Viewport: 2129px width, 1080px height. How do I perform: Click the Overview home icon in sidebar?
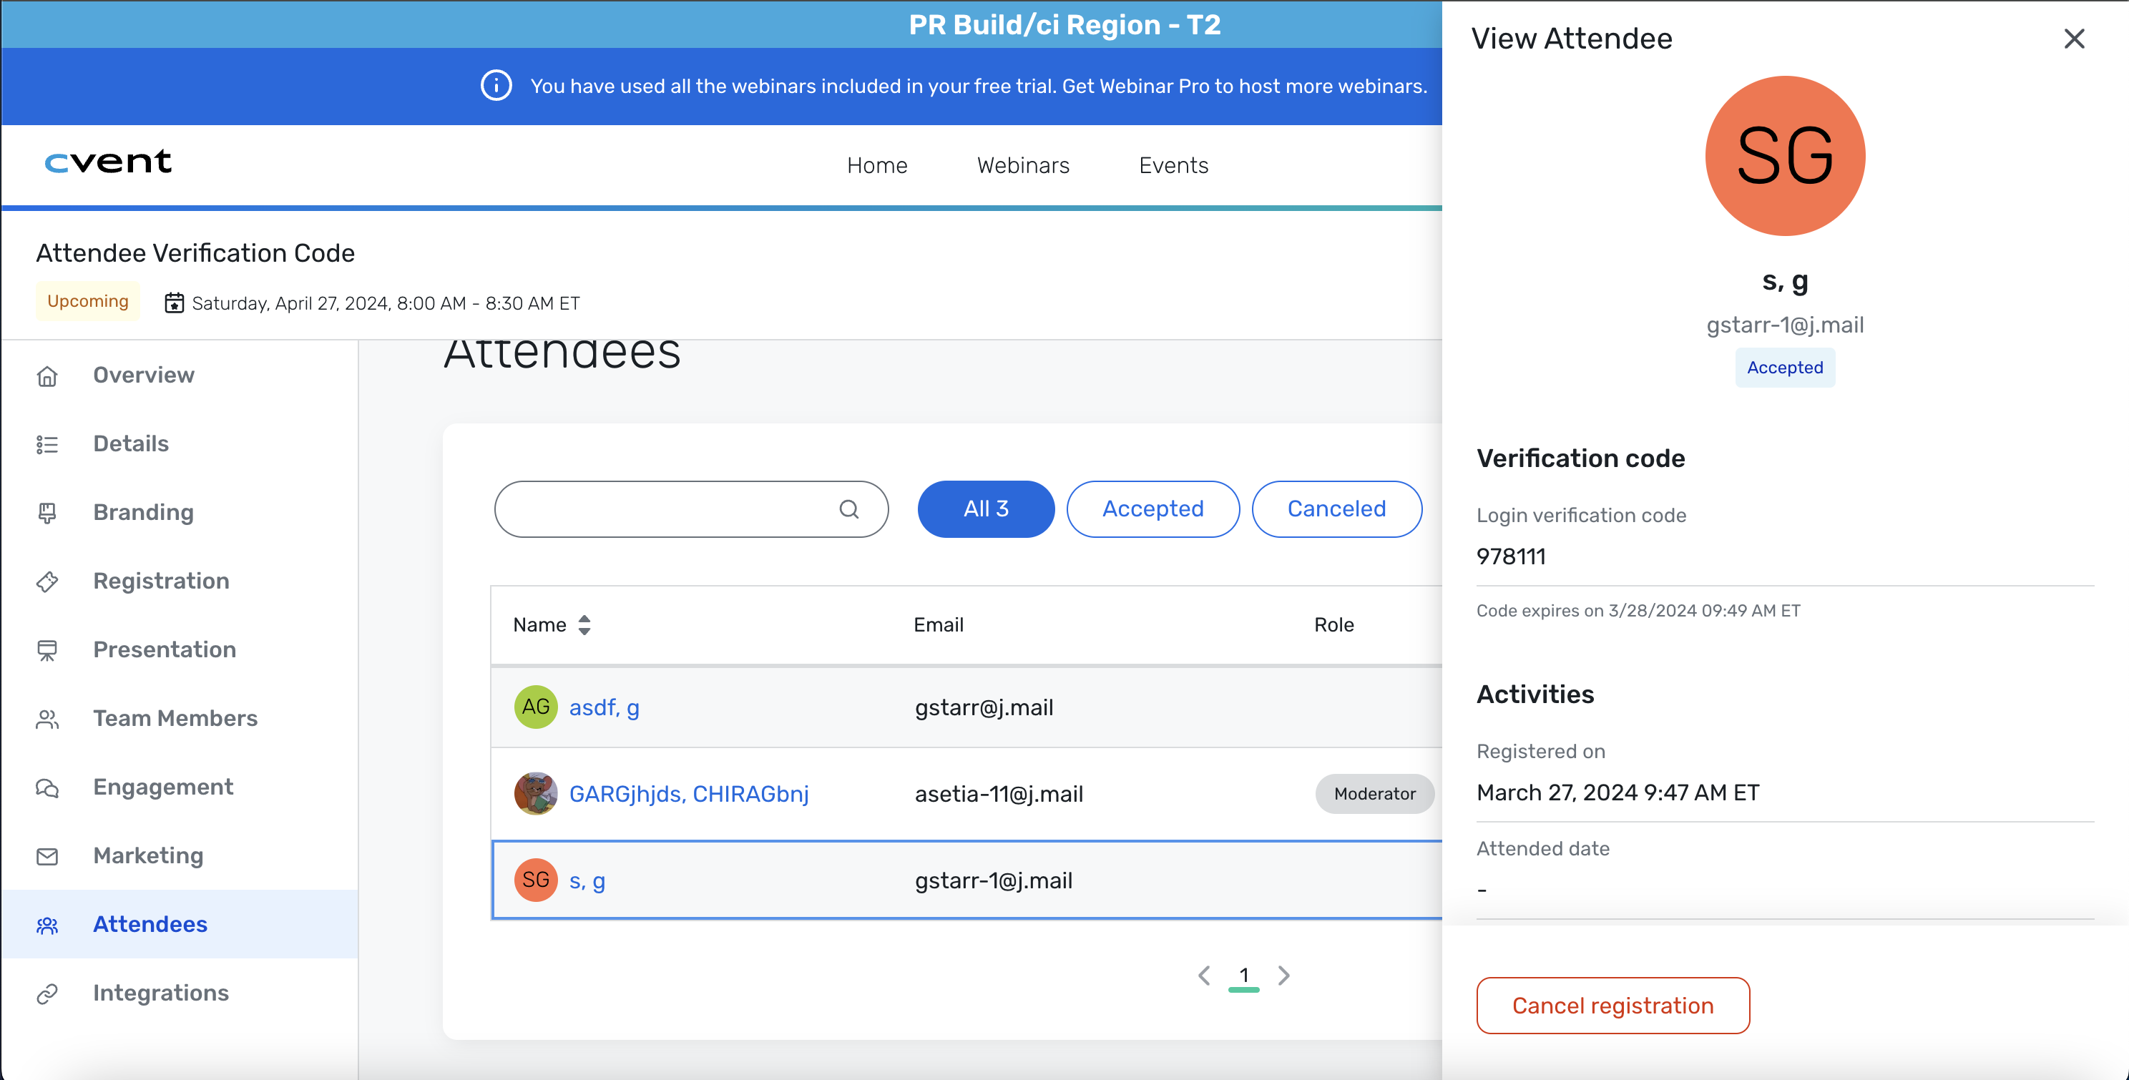(47, 376)
